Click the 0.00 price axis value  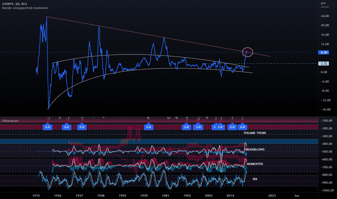(324, 72)
